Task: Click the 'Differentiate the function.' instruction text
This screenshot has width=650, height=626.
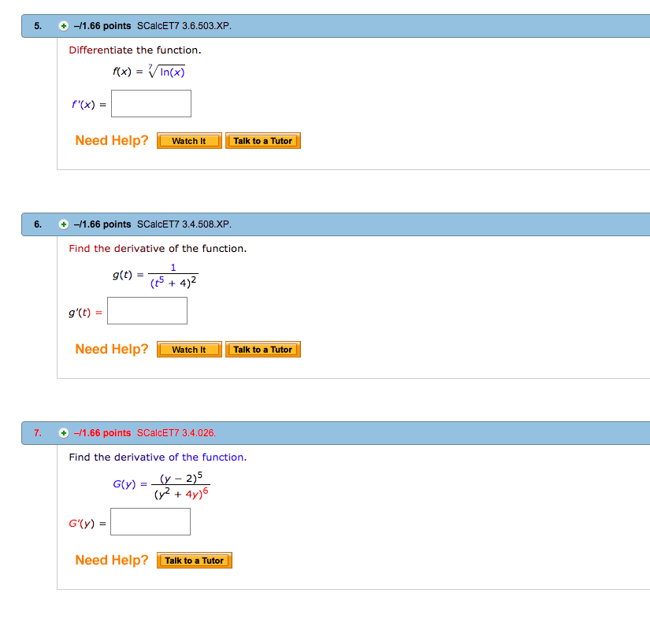Action: click(135, 50)
